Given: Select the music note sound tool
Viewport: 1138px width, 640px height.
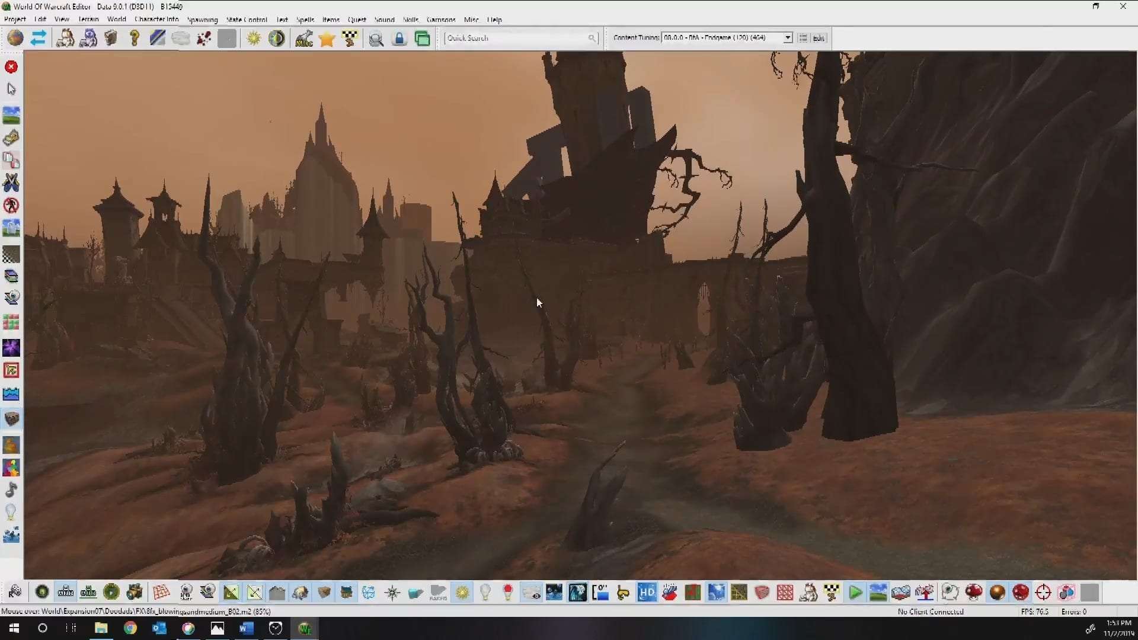Looking at the screenshot, I should 11,489.
